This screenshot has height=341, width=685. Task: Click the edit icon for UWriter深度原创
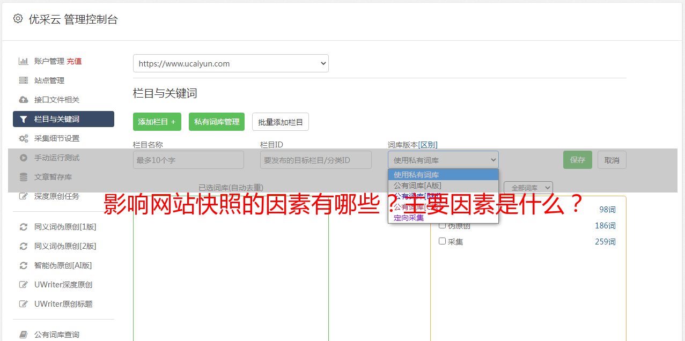pos(24,285)
